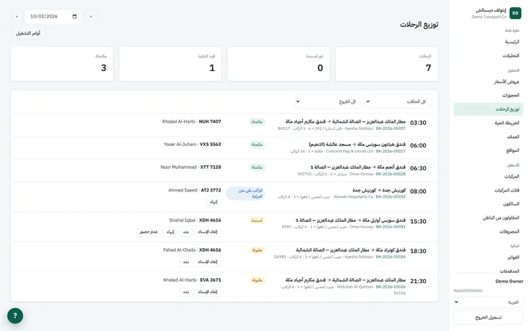
Task: Open booking link BK-2026-00027
Action: (391, 128)
